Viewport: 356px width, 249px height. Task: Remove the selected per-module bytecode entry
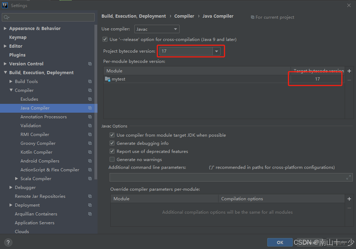coord(349,80)
